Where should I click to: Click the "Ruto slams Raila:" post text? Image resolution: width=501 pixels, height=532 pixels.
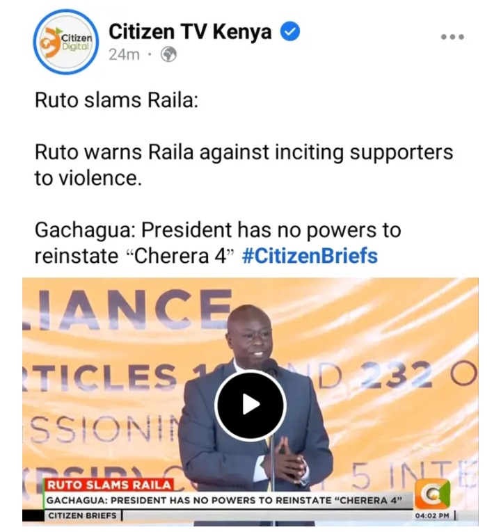click(x=116, y=100)
